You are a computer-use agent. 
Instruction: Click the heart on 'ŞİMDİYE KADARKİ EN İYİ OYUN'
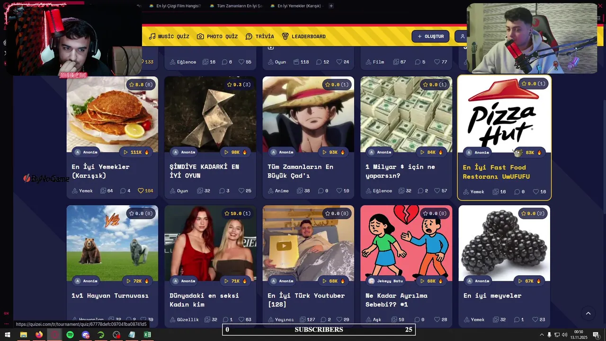click(241, 191)
